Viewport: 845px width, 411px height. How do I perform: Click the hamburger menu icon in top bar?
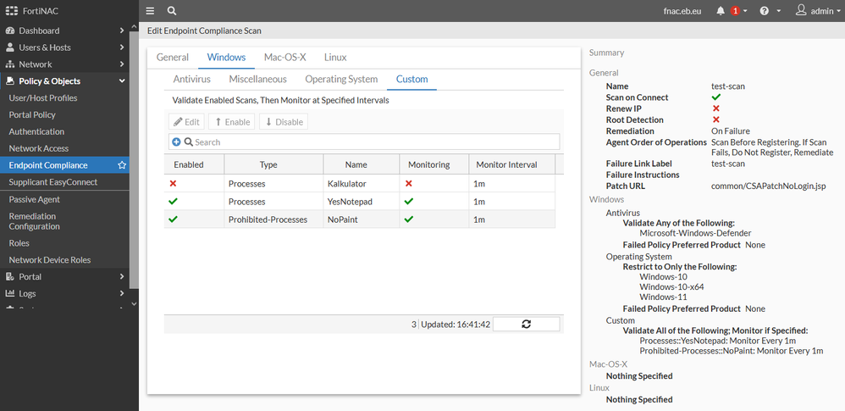(x=150, y=11)
